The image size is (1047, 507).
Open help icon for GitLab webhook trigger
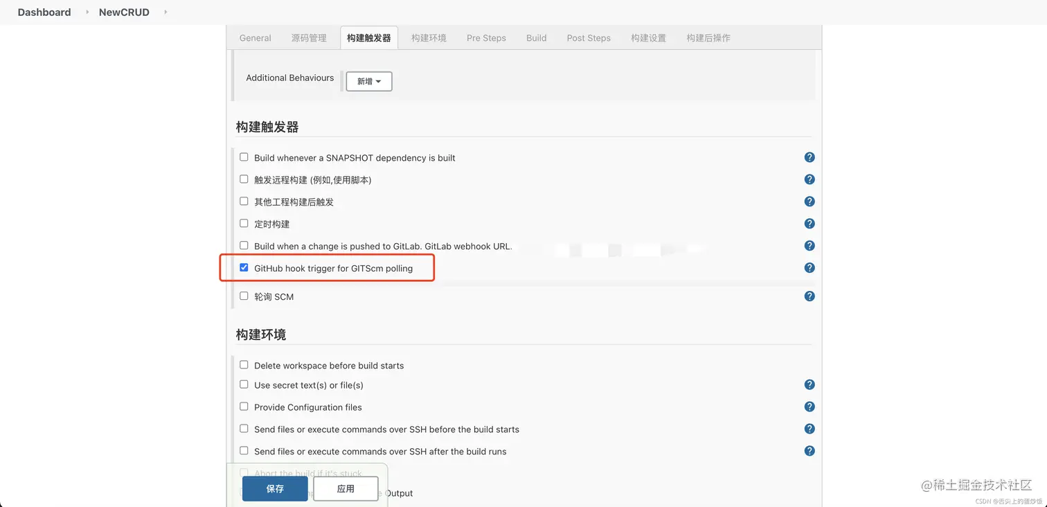pyautogui.click(x=809, y=246)
